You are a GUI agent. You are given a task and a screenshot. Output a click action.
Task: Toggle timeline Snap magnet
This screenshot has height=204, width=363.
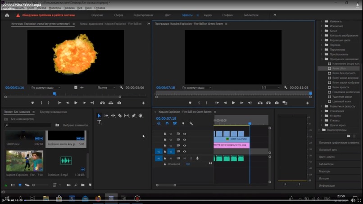point(167,124)
